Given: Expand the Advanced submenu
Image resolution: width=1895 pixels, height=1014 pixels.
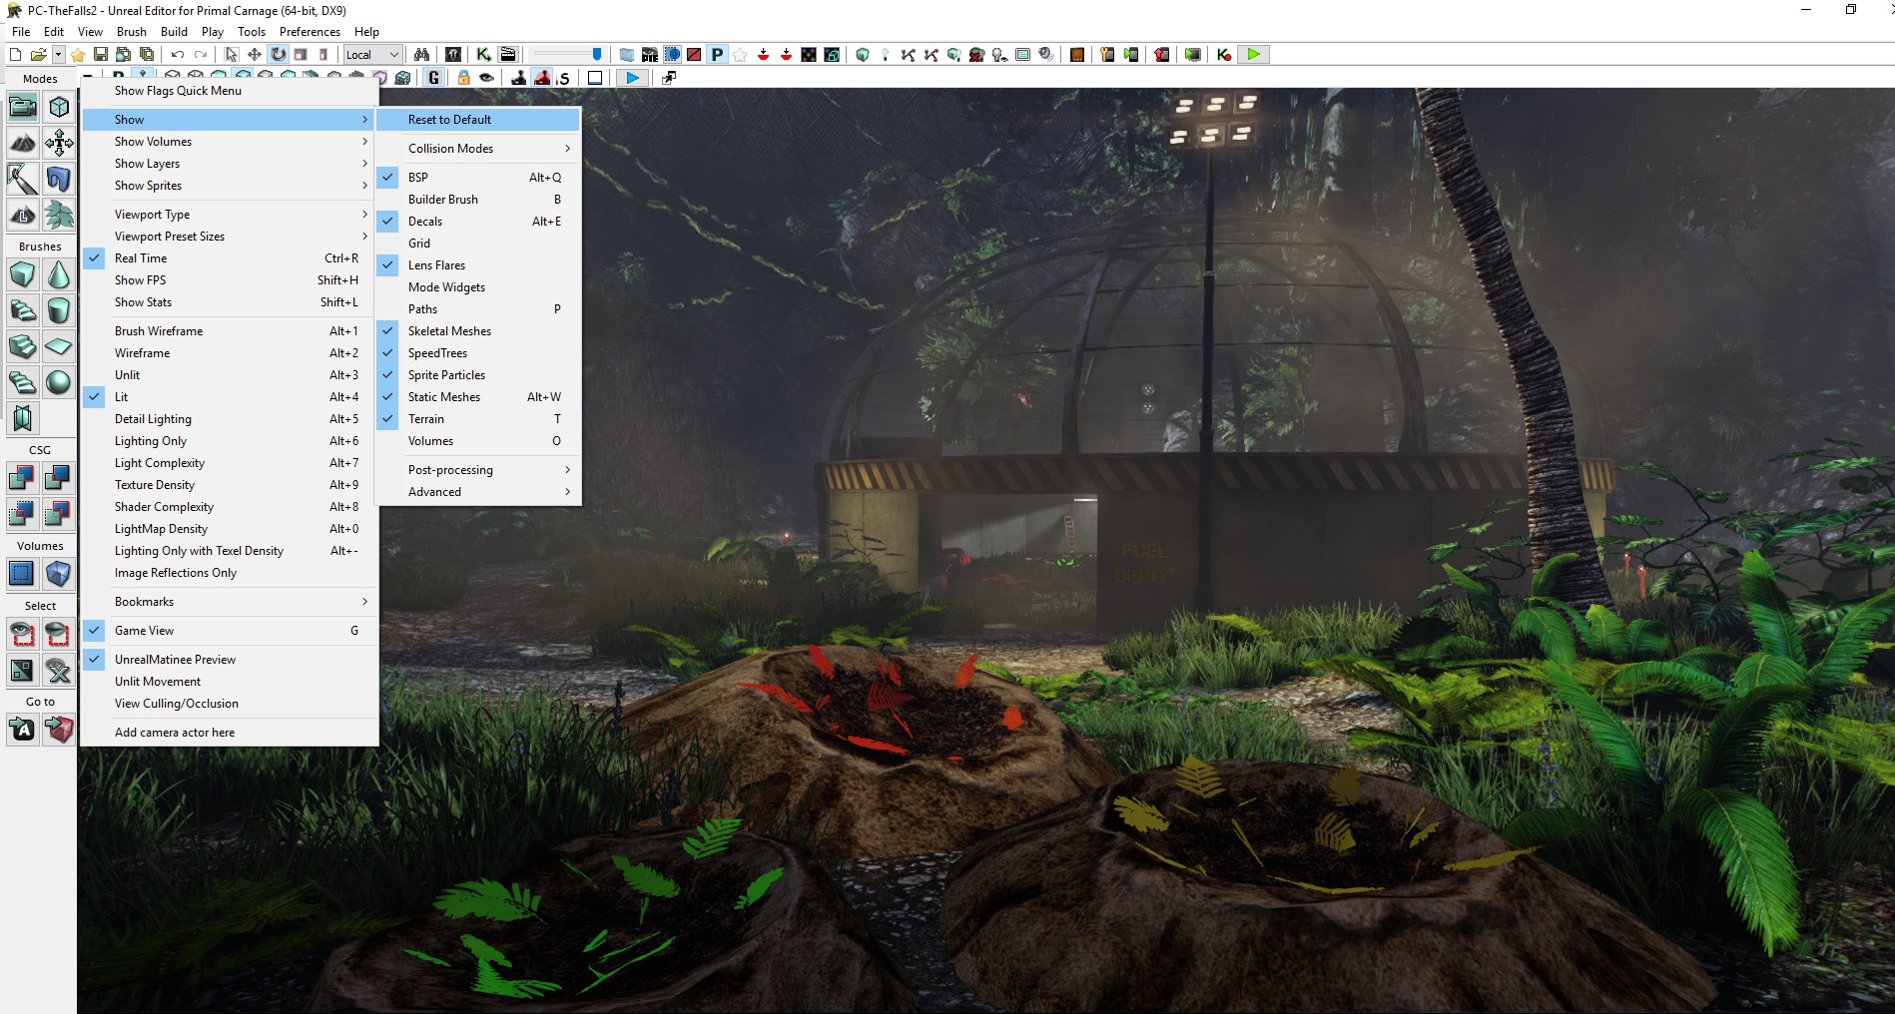Looking at the screenshot, I should tap(478, 492).
